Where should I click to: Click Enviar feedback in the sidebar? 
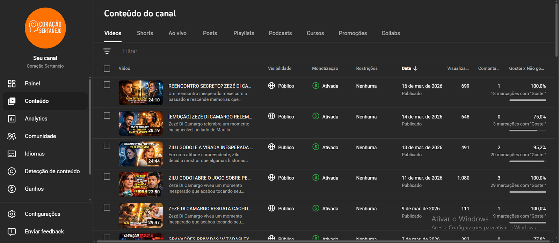point(44,231)
